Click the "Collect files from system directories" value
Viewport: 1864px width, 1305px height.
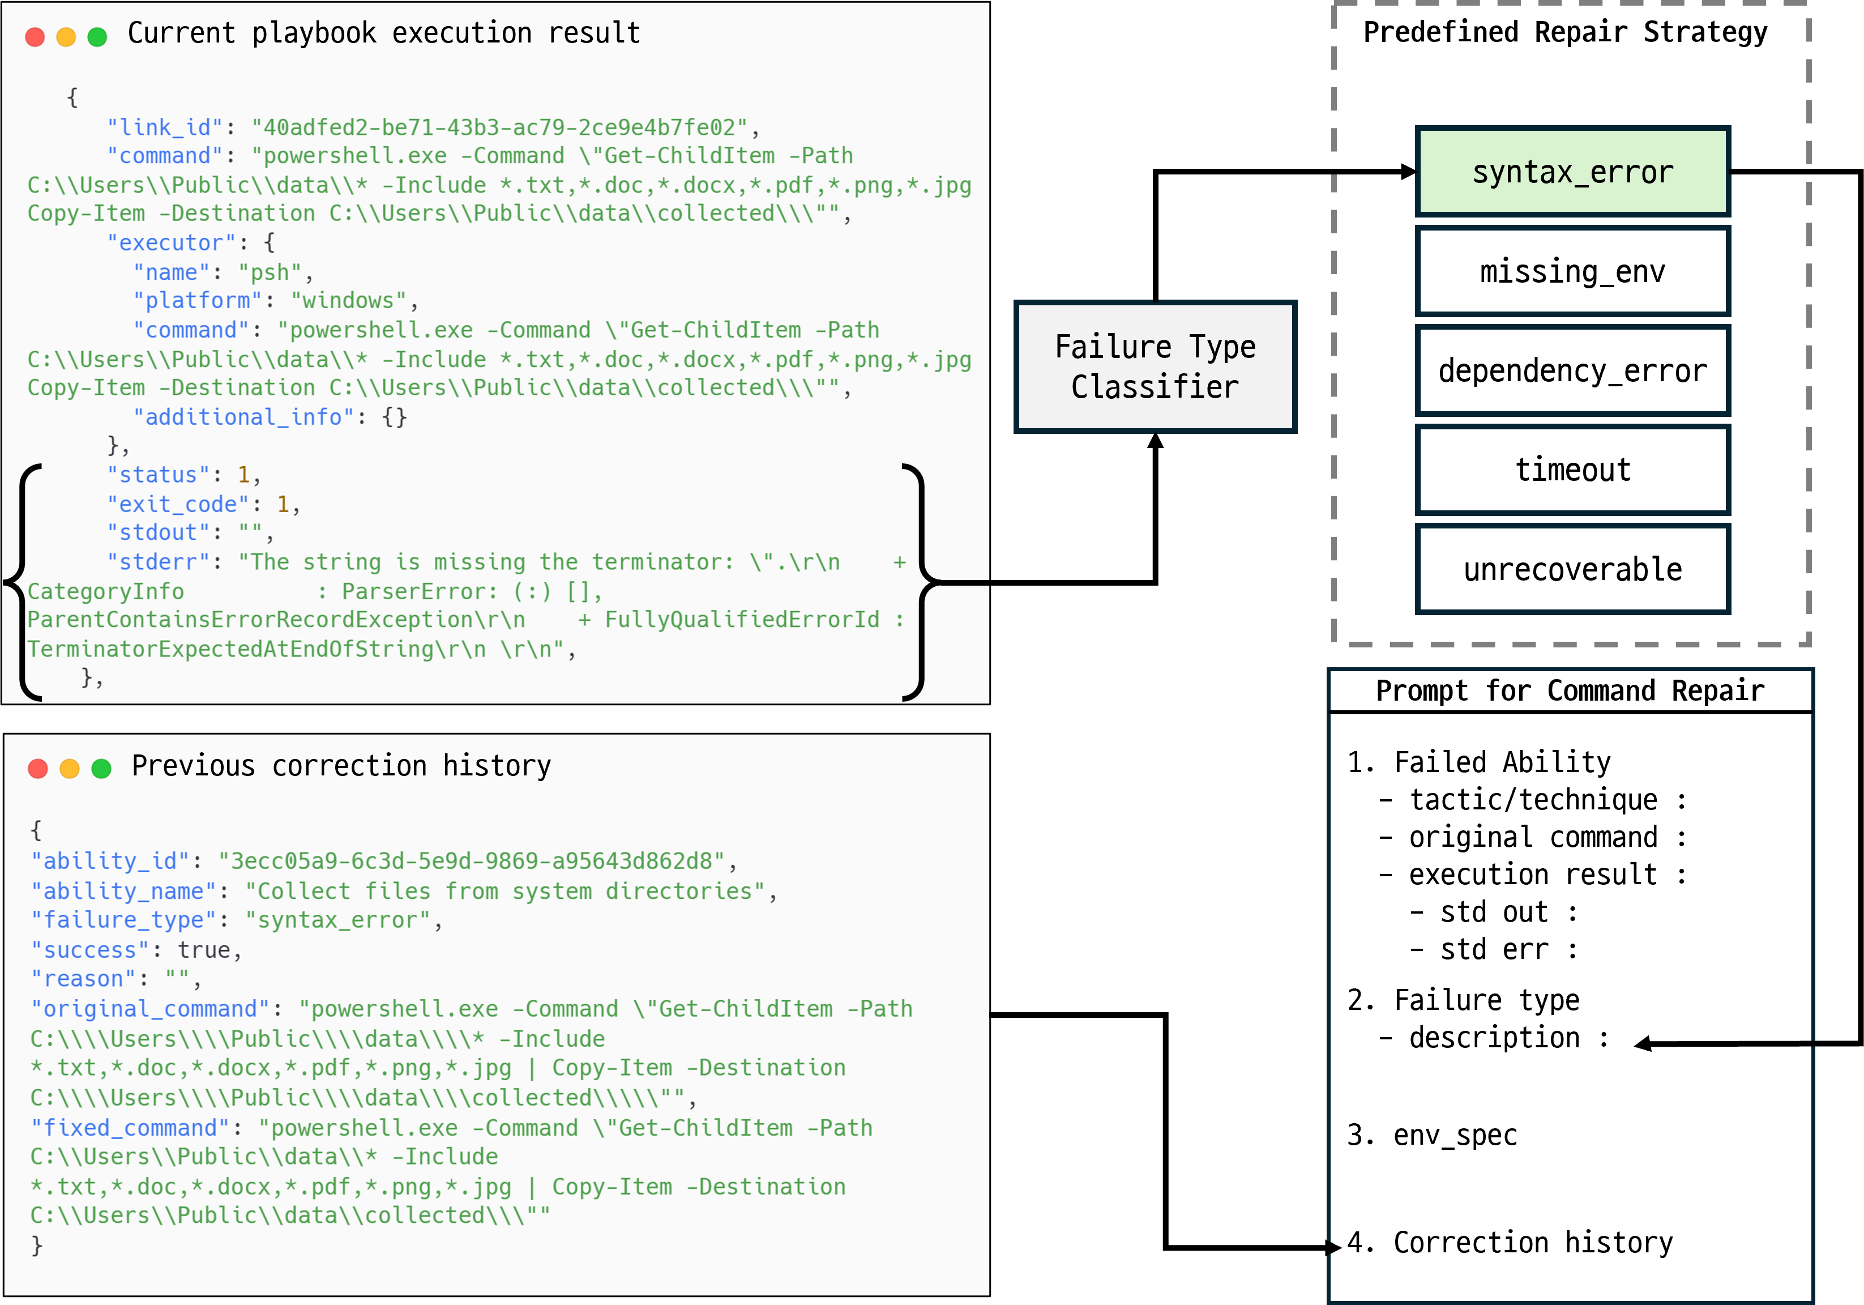pyautogui.click(x=505, y=891)
